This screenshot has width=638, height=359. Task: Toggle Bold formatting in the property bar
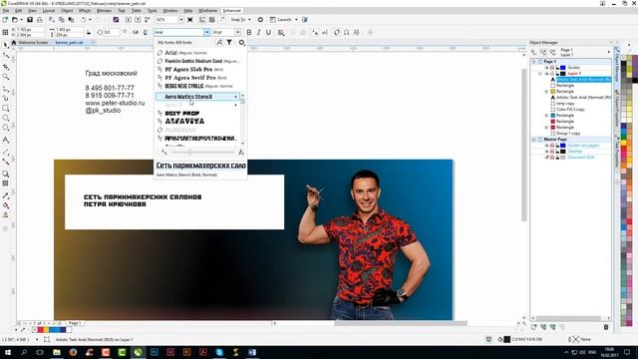249,32
